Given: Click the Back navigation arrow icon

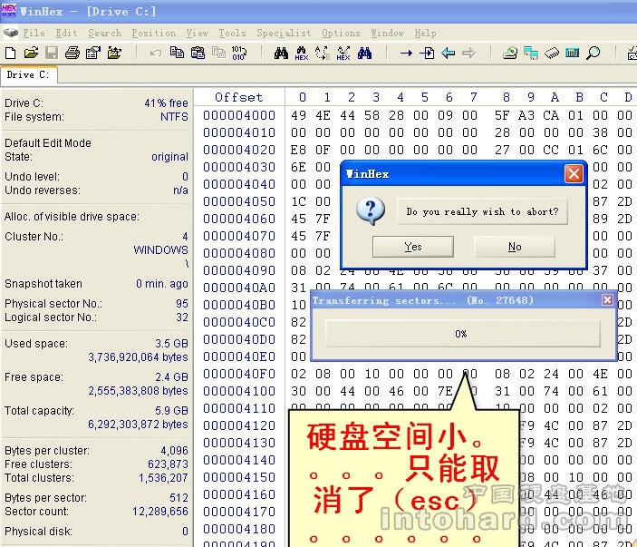Looking at the screenshot, I should tap(448, 54).
